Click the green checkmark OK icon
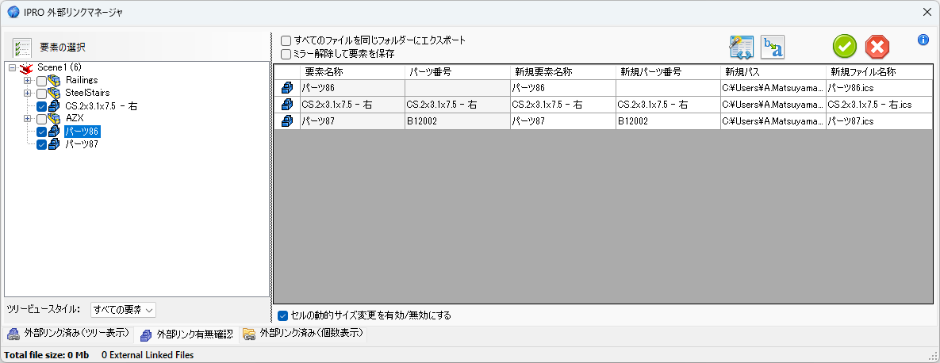The width and height of the screenshot is (940, 363). point(844,47)
